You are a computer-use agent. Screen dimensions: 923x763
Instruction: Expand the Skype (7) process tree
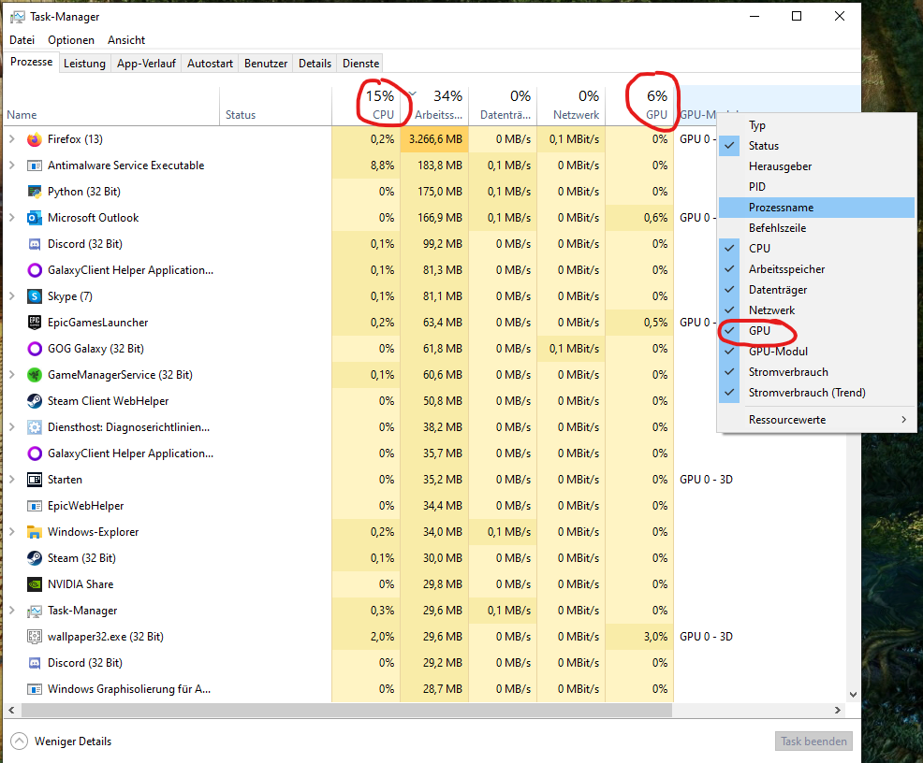[11, 296]
